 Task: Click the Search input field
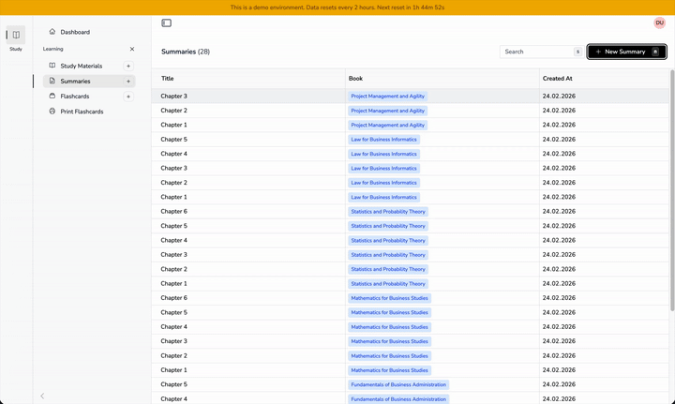[542, 52]
